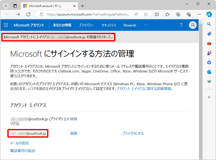
Task: Open プライバシー tab
Action: (x=86, y=25)
